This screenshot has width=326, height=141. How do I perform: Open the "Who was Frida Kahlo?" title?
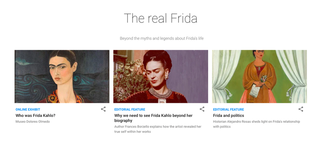pyautogui.click(x=36, y=116)
